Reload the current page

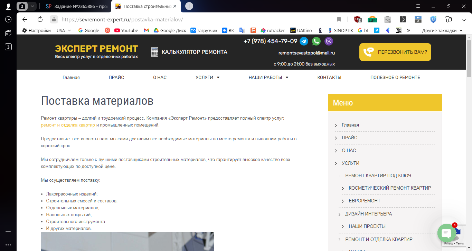(x=40, y=19)
